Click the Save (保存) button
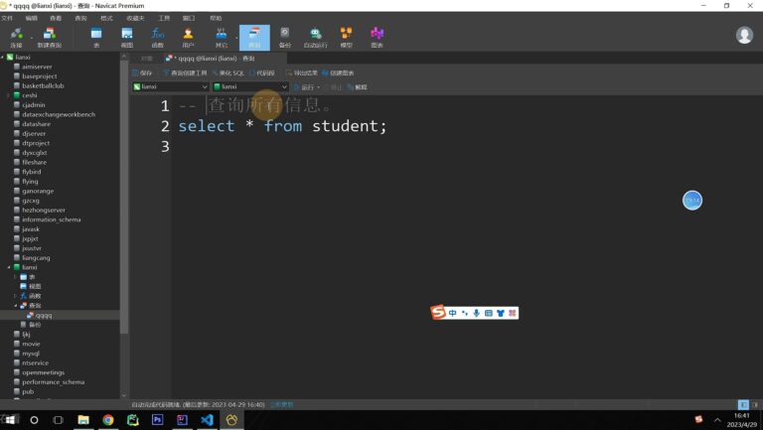 143,72
